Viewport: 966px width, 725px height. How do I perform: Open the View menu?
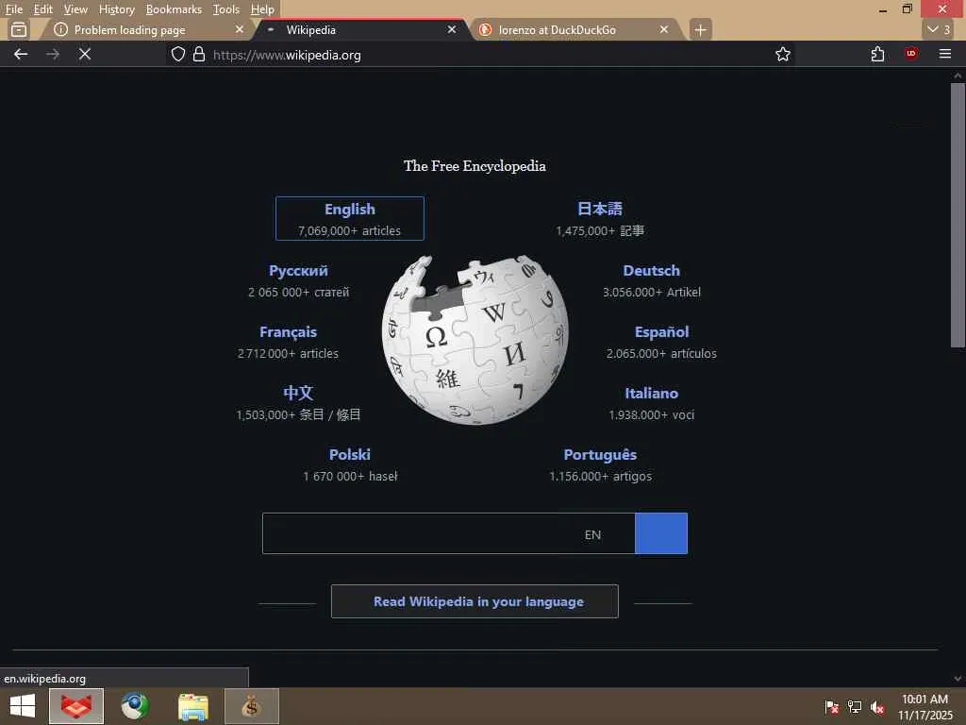(x=75, y=9)
